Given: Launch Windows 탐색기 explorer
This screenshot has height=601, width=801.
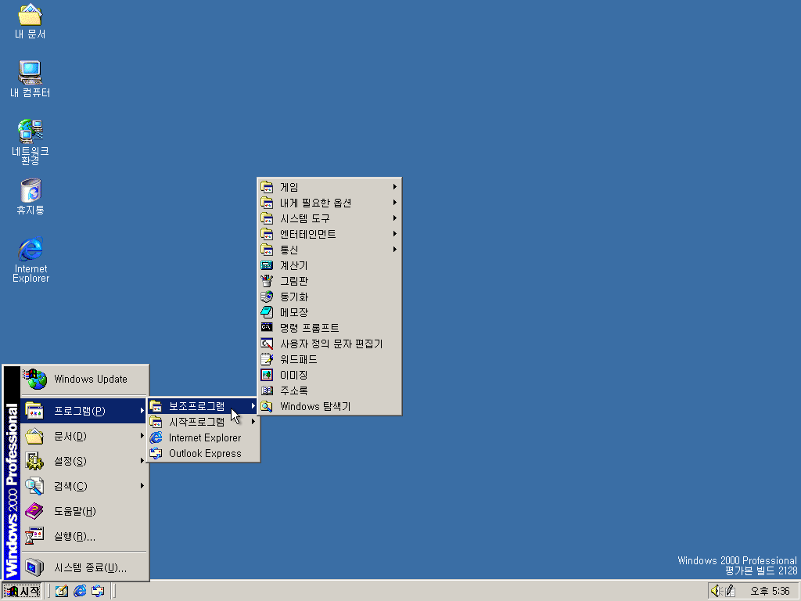Looking at the screenshot, I should click(x=329, y=406).
